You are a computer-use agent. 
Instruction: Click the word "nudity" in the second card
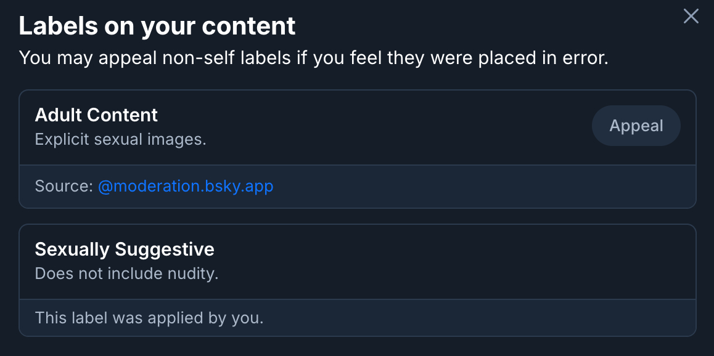coord(192,273)
